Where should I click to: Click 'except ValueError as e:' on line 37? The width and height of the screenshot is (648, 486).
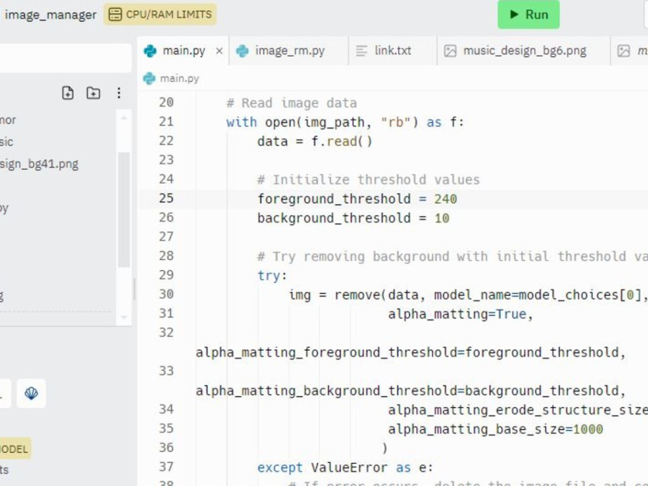pyautogui.click(x=345, y=468)
